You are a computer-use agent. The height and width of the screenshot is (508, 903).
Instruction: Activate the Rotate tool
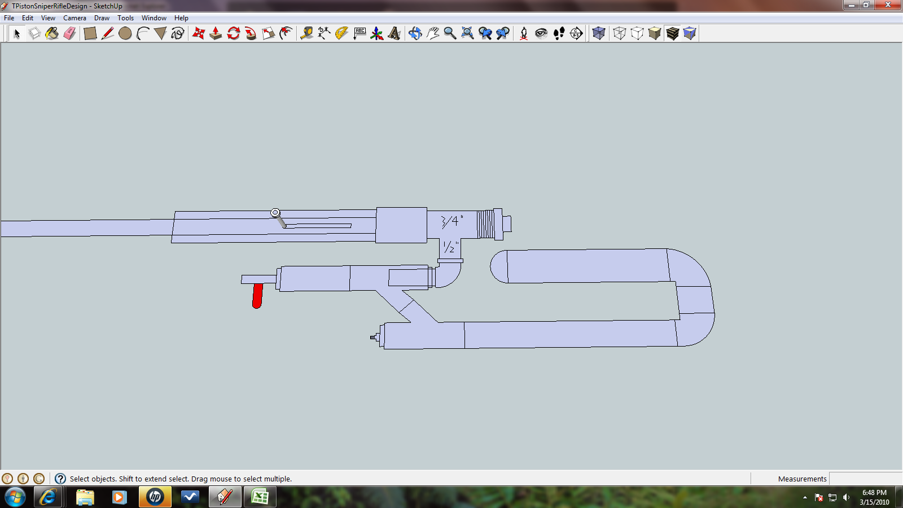234,33
